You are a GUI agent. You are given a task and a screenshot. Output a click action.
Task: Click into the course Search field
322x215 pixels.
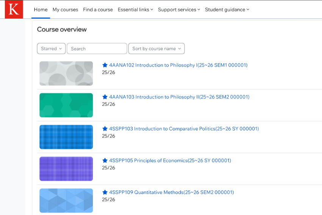tap(97, 48)
